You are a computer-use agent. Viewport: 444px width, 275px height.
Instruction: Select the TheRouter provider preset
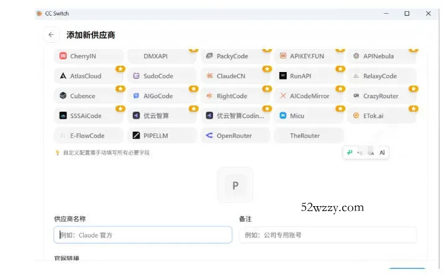coord(309,135)
